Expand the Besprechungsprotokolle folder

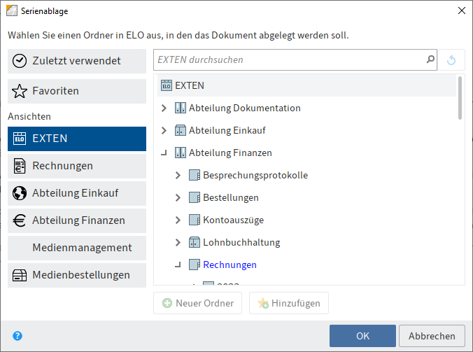[x=178, y=175]
